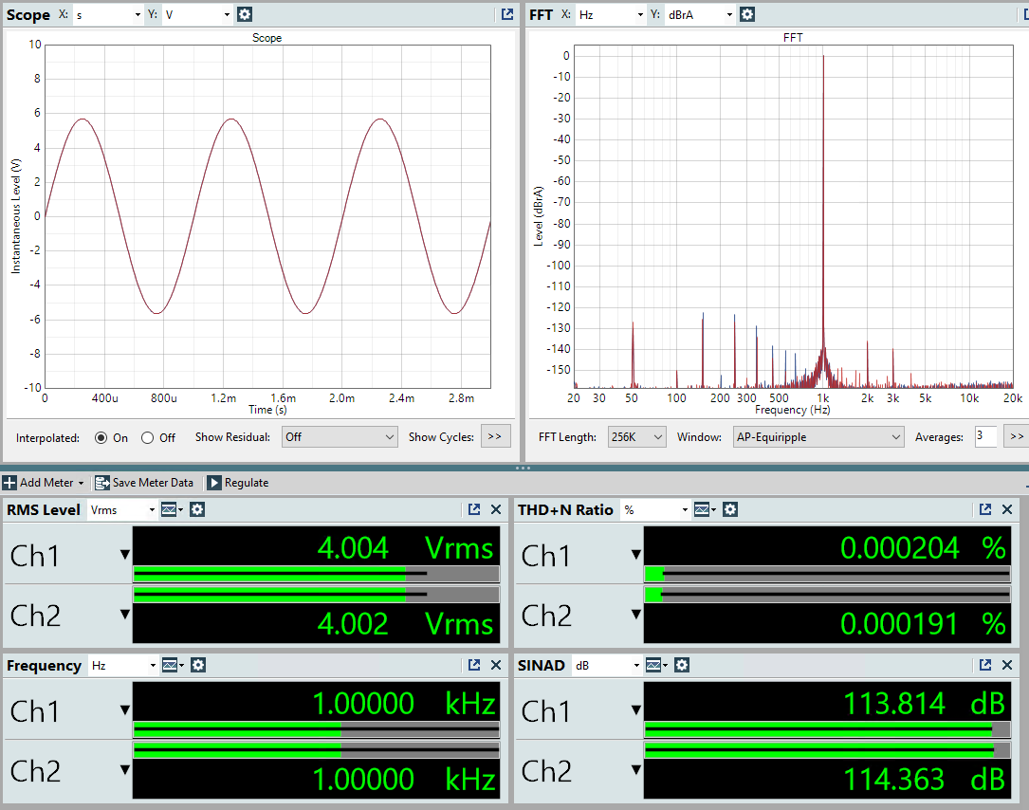The image size is (1029, 810).
Task: Open SINAD dB unit dropdown
Action: coord(606,666)
